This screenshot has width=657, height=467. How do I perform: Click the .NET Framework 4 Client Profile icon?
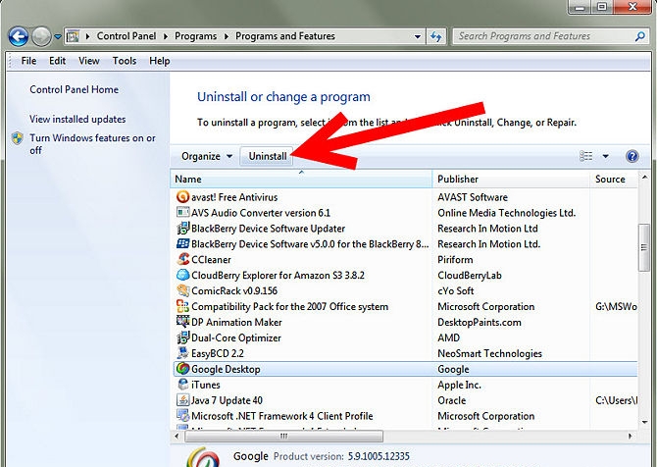point(182,416)
